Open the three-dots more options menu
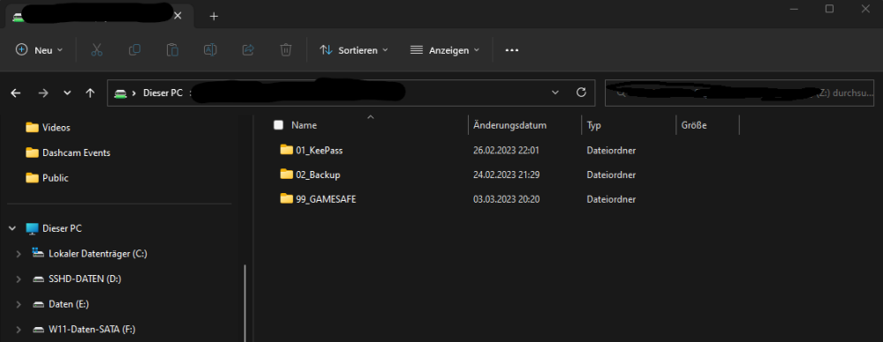Viewport: 883px width, 342px height. (x=511, y=50)
